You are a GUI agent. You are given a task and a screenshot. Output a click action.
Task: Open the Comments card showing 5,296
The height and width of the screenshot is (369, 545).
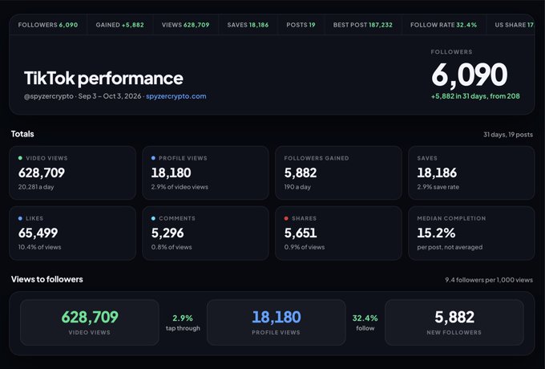click(x=205, y=233)
